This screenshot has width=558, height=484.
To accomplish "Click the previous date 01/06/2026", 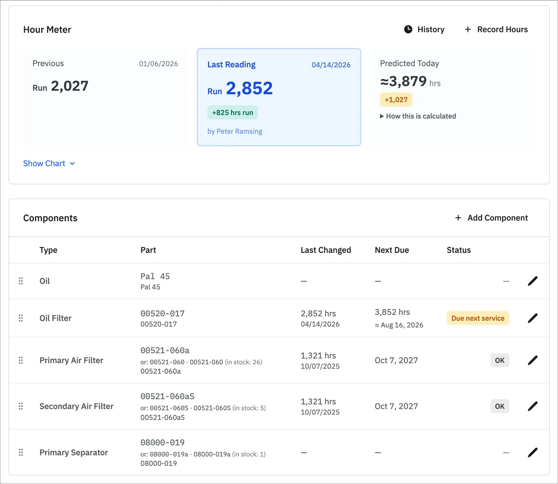I will [158, 64].
